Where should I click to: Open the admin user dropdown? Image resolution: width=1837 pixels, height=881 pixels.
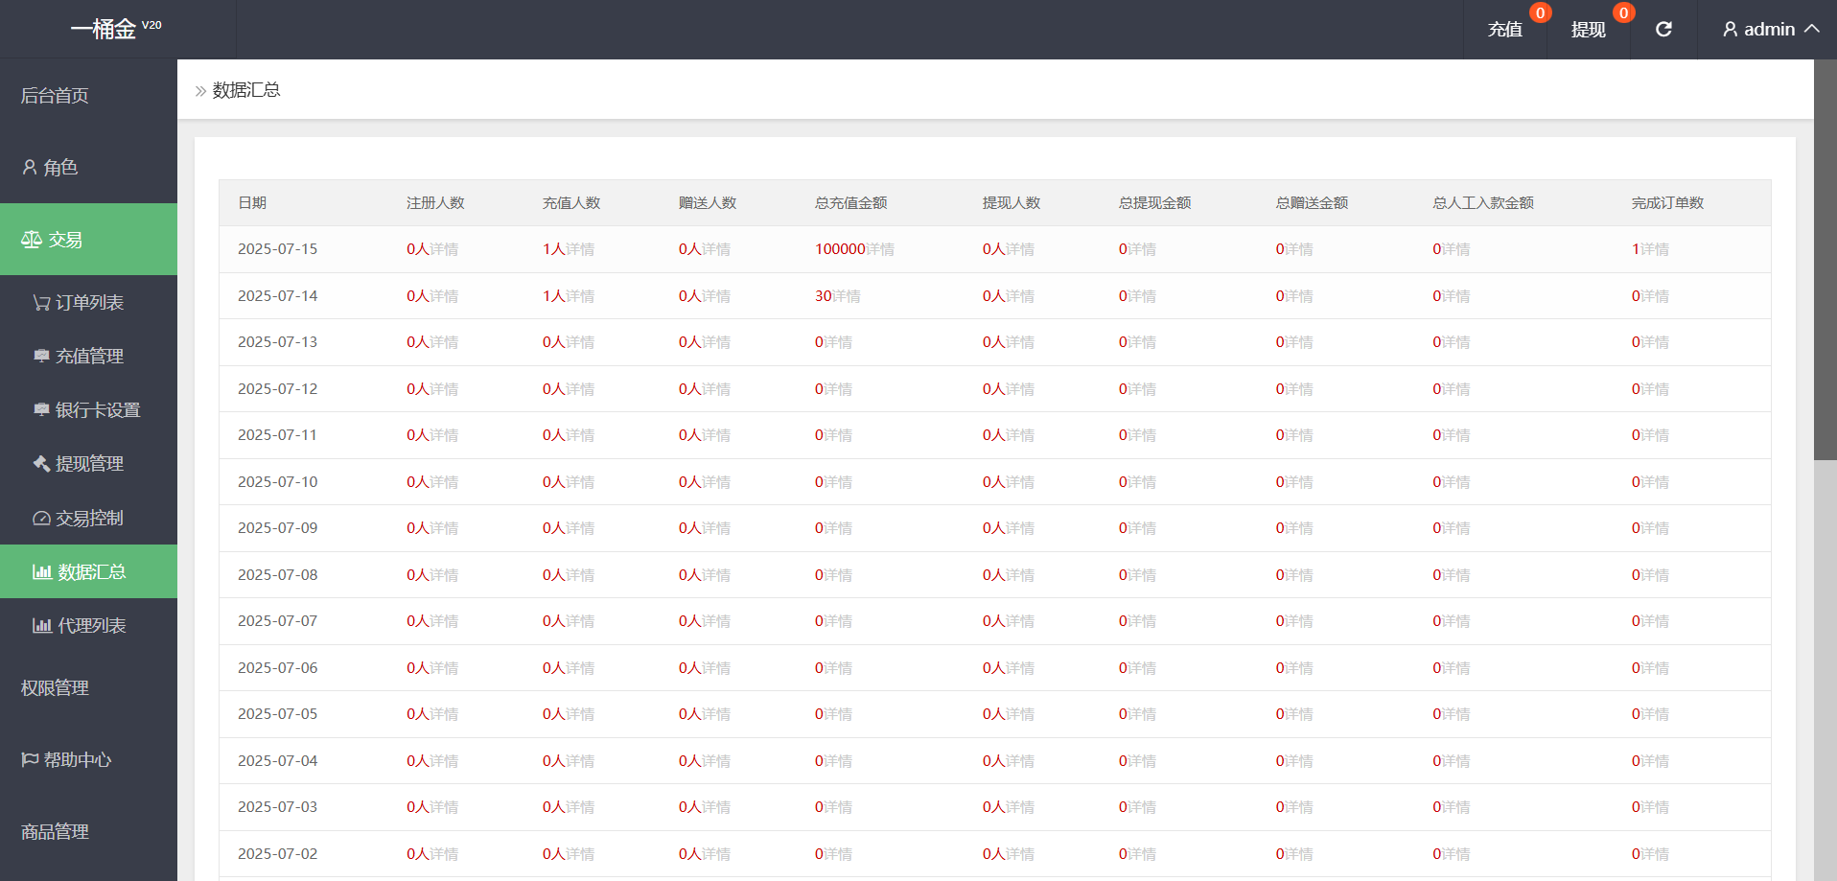coord(1770,30)
